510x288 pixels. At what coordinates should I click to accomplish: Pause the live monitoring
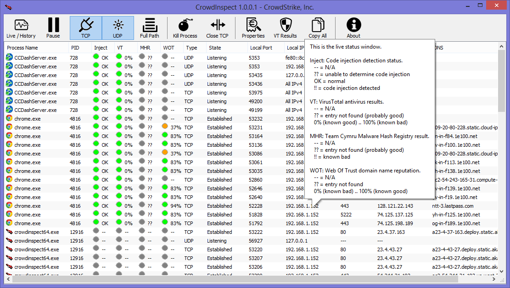53,28
